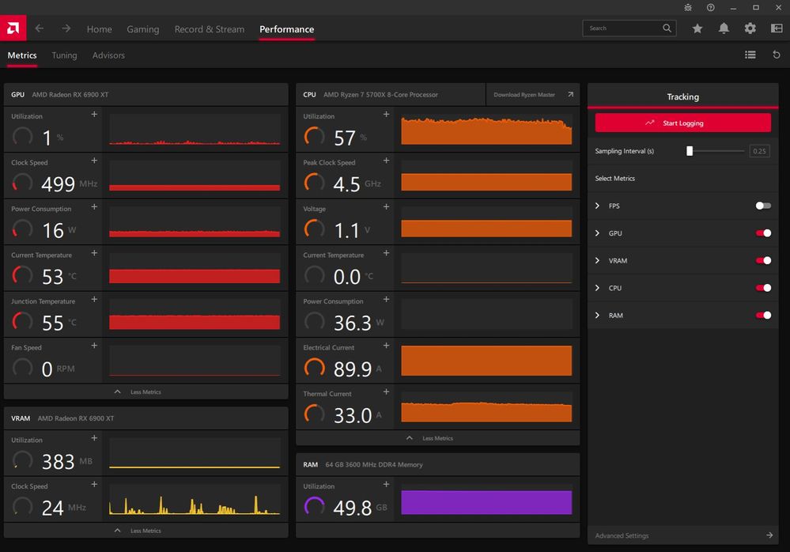Enable FPS tracking toggle
The height and width of the screenshot is (552, 790).
pyautogui.click(x=763, y=206)
